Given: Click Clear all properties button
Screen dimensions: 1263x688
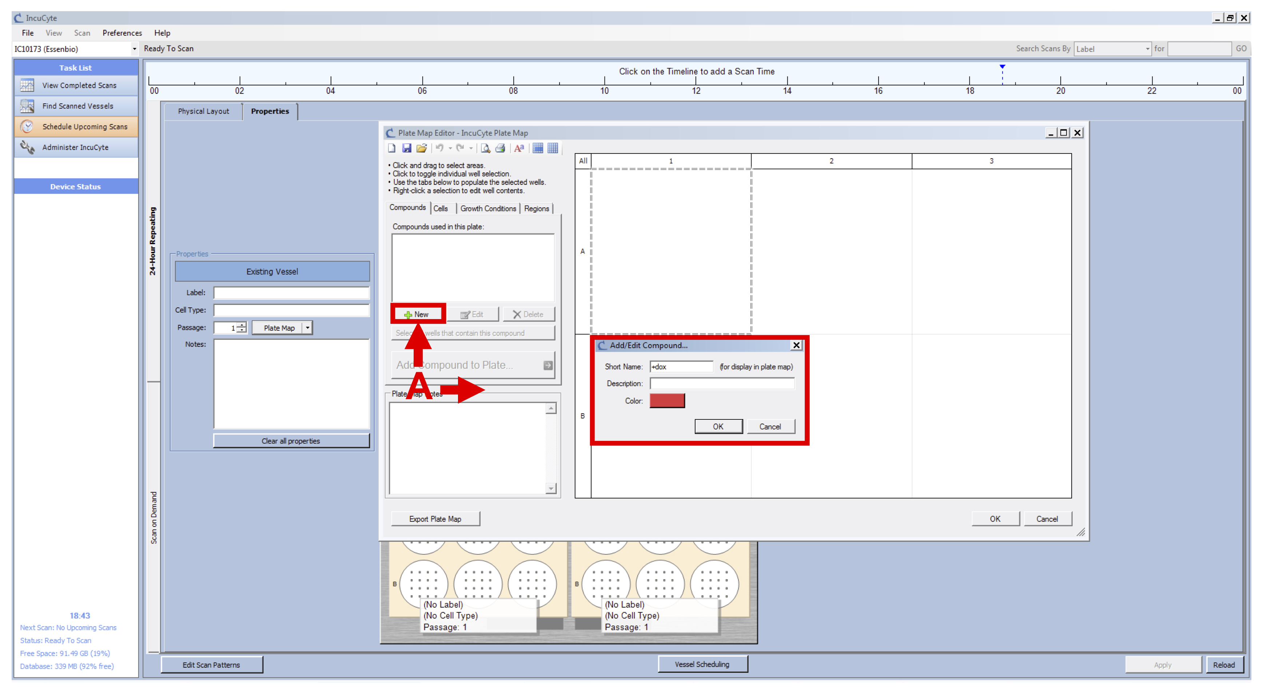Looking at the screenshot, I should (291, 441).
